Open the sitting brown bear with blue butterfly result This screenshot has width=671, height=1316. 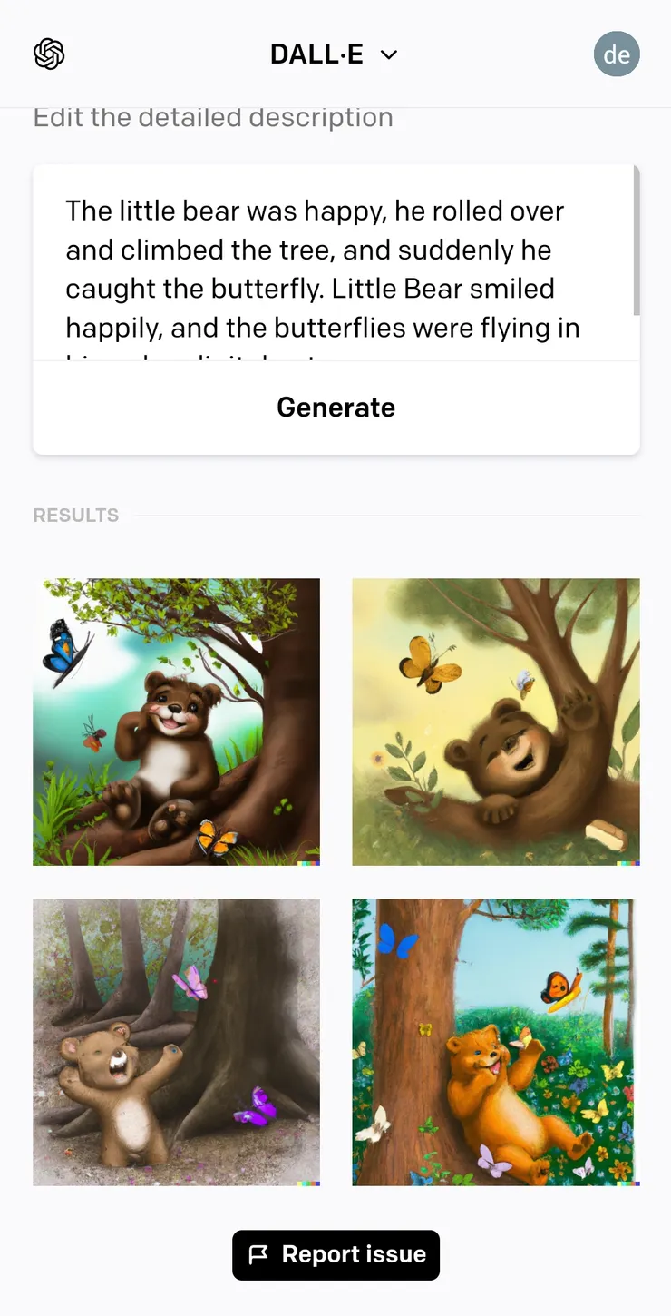(177, 722)
